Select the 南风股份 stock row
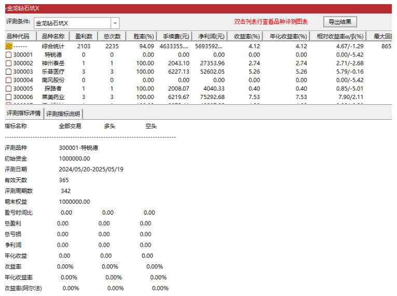 pos(53,80)
